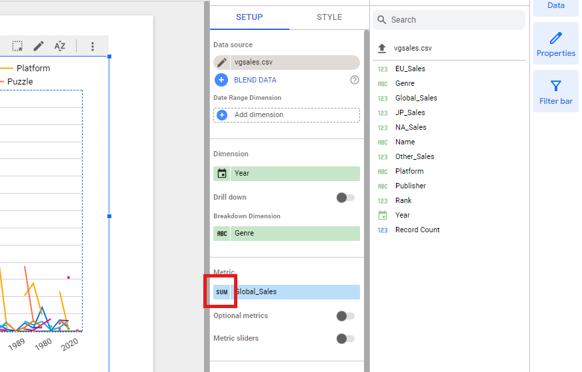Viewport: 582px width, 372px height.
Task: Enable the Optional metrics toggle
Action: click(x=345, y=316)
